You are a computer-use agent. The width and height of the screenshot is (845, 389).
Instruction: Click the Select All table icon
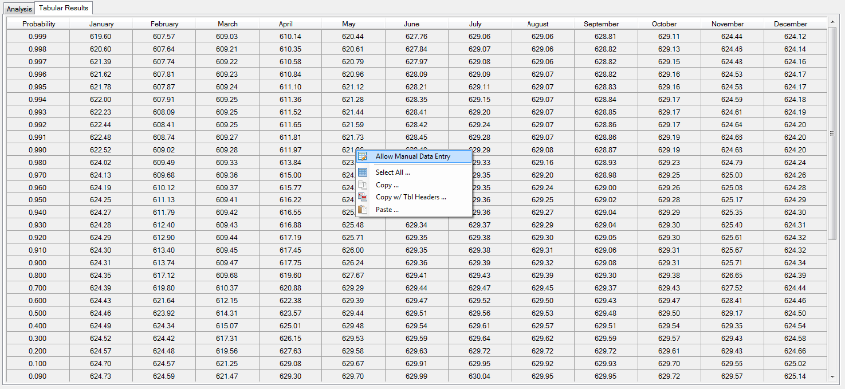click(x=363, y=171)
